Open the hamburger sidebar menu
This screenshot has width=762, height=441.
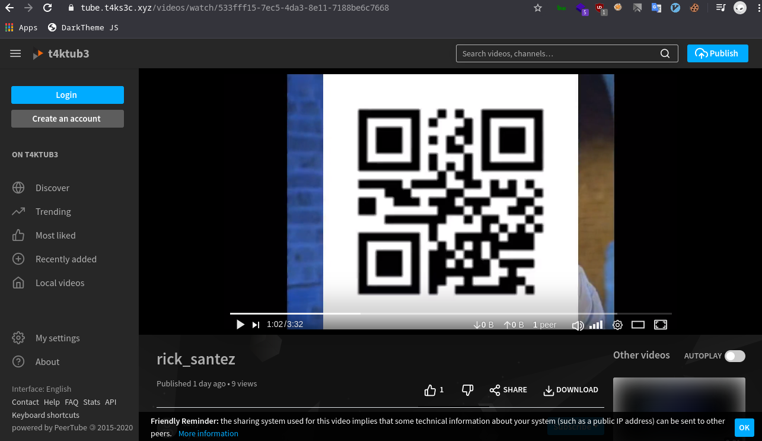15,53
